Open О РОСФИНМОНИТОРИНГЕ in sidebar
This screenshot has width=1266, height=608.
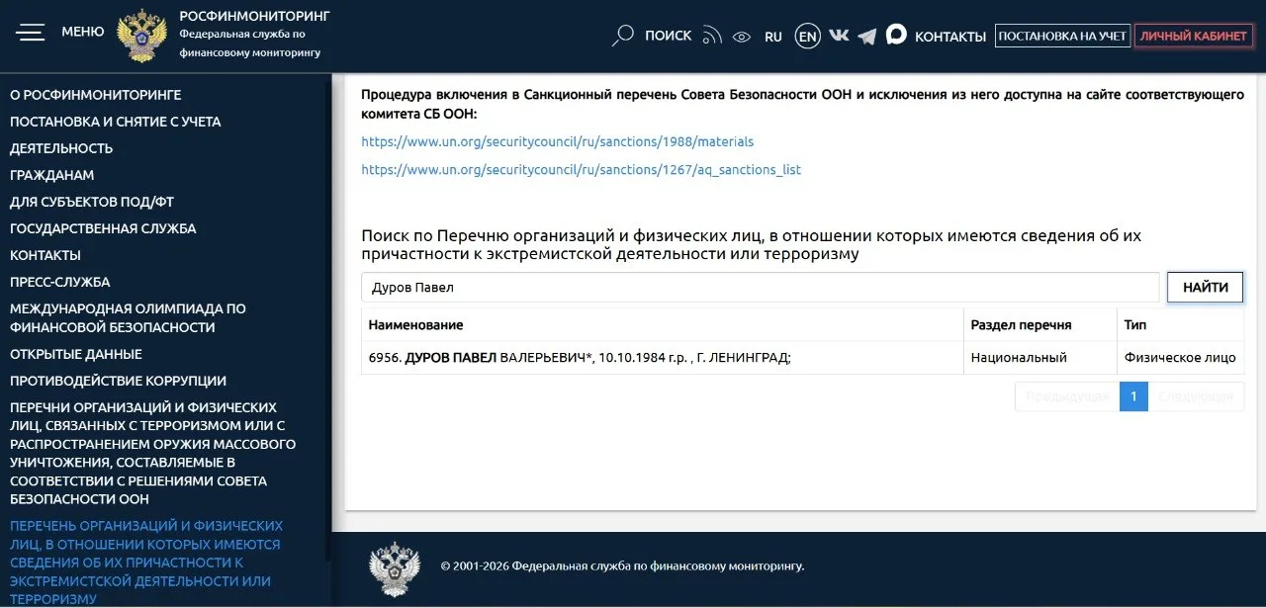pos(96,95)
